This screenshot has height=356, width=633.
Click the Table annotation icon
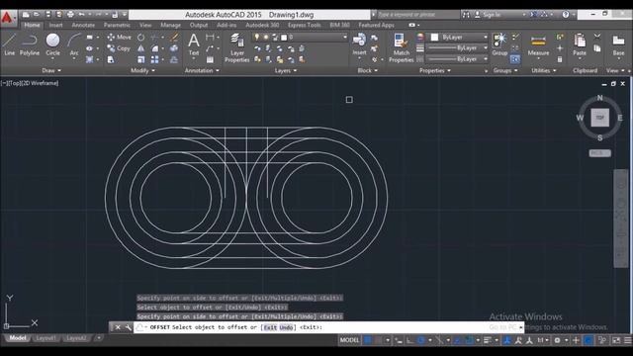210,59
